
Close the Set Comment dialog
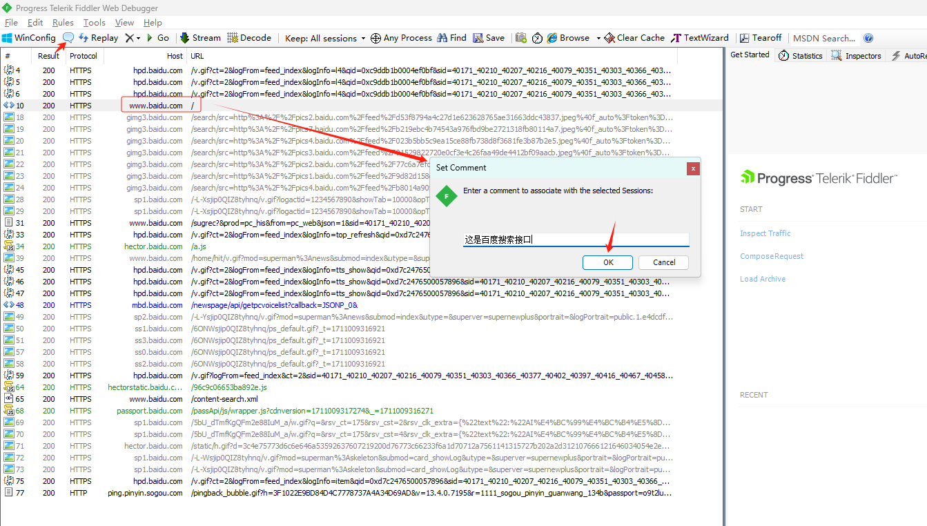tap(693, 168)
